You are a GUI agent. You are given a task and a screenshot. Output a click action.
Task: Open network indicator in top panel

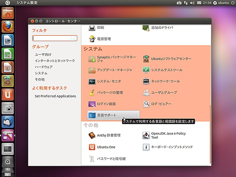tap(185, 3)
